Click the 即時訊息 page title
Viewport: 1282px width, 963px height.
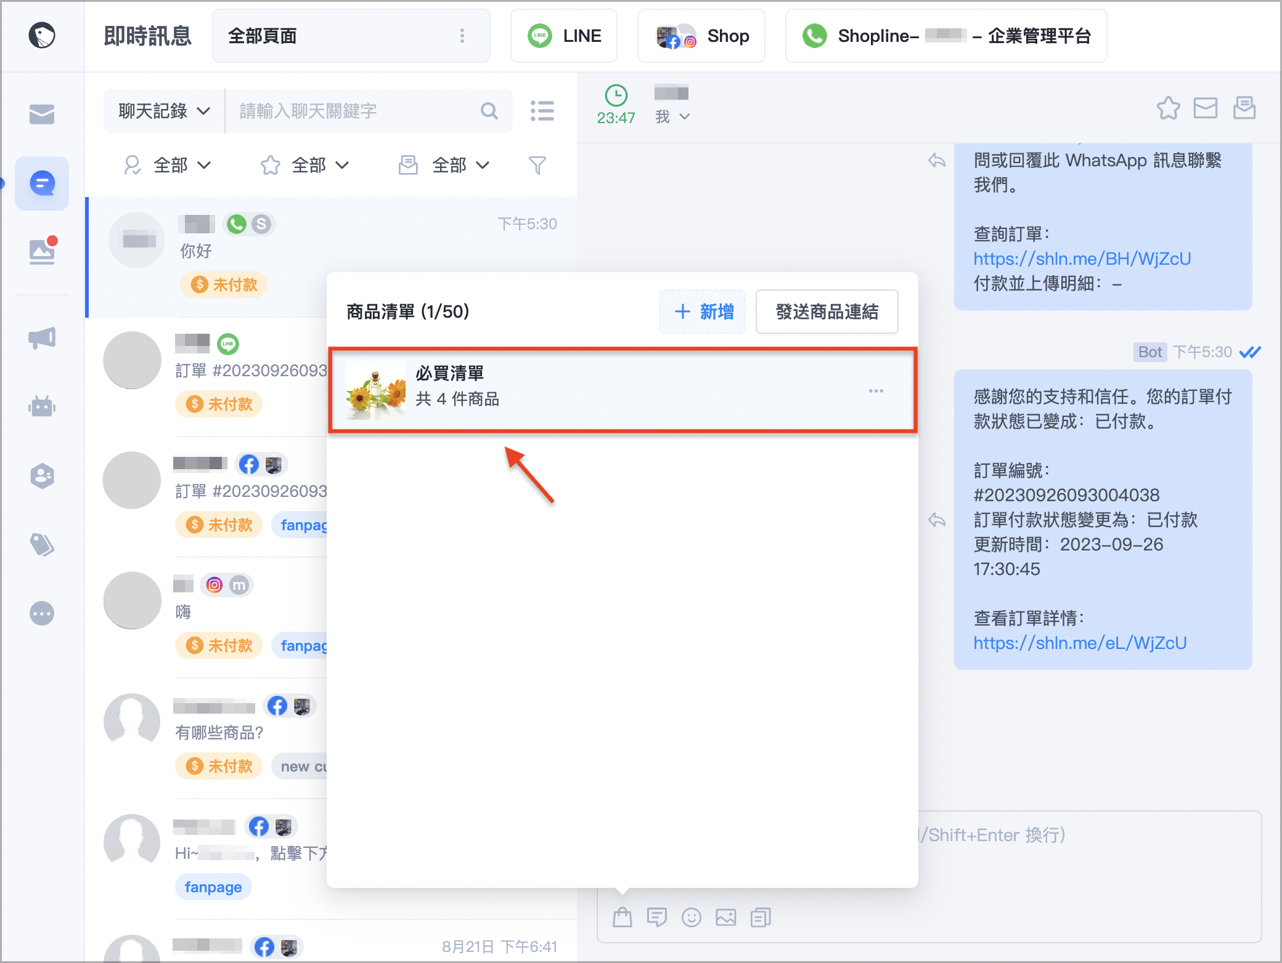pos(148,36)
